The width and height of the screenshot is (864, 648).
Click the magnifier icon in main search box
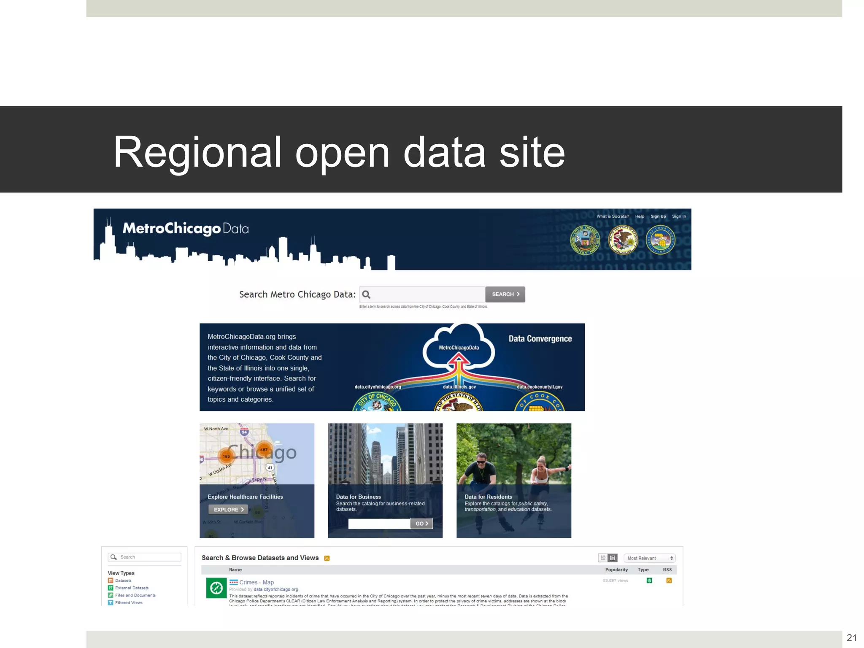click(366, 294)
